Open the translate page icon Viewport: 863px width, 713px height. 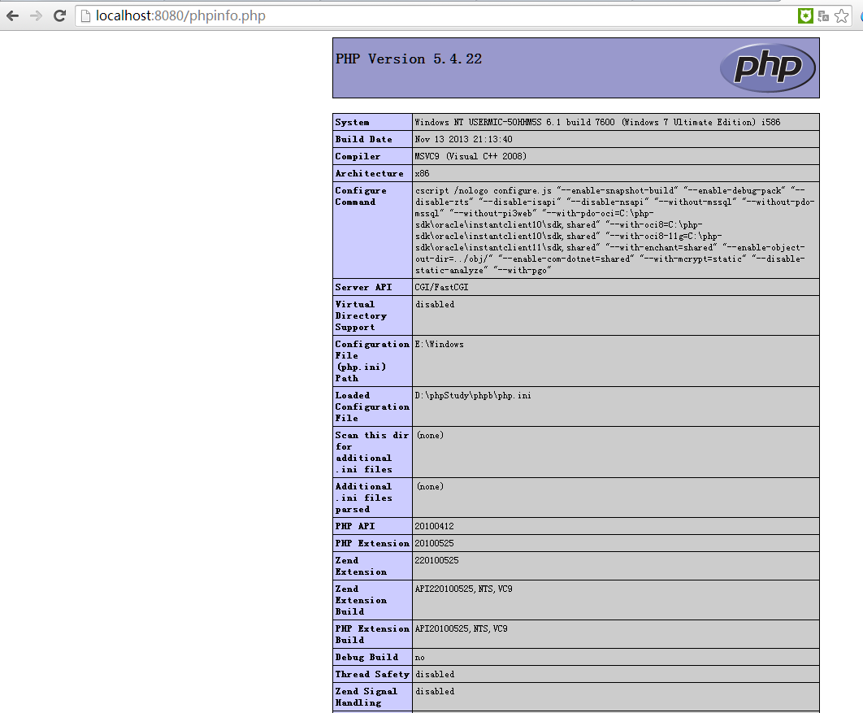(x=824, y=15)
